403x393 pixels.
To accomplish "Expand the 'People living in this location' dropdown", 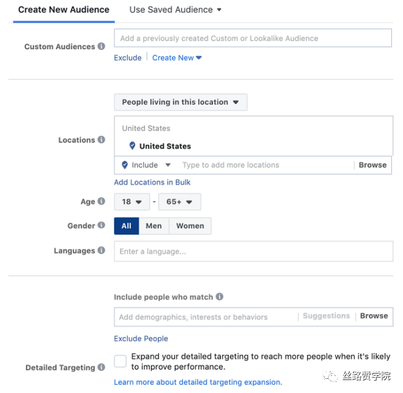I will pyautogui.click(x=181, y=102).
